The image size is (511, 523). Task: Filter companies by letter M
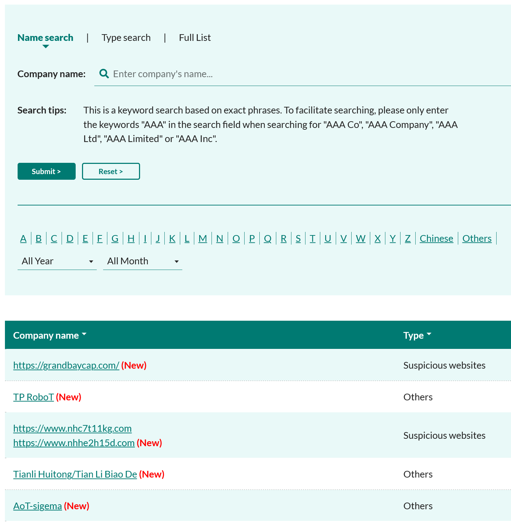tap(203, 239)
